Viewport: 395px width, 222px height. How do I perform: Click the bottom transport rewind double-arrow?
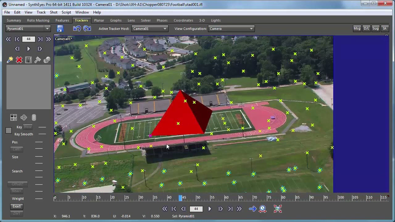pos(165,209)
